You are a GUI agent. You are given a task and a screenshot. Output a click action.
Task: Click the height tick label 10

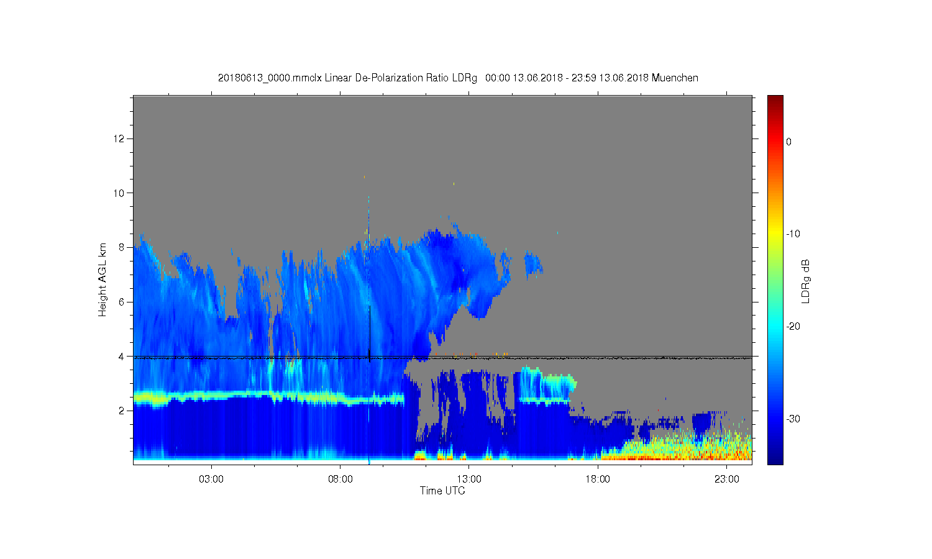pyautogui.click(x=120, y=193)
